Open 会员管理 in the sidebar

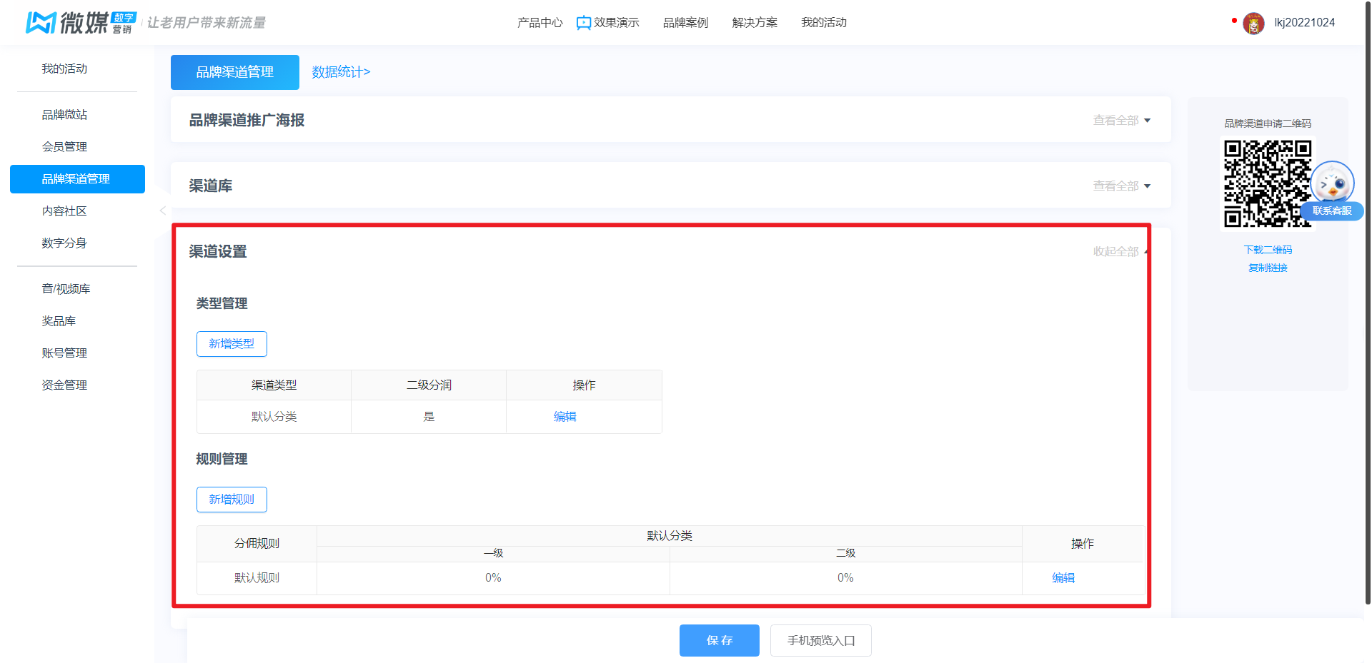(x=64, y=147)
